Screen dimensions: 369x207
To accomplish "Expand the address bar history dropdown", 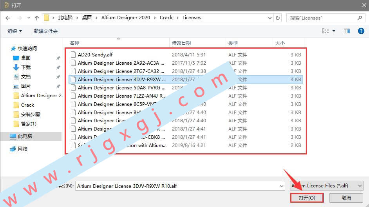I will tap(270, 18).
